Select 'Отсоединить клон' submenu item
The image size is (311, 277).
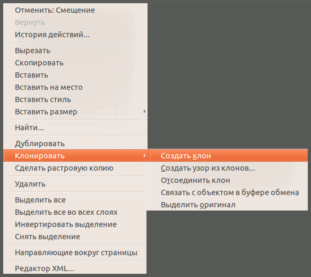228,180
